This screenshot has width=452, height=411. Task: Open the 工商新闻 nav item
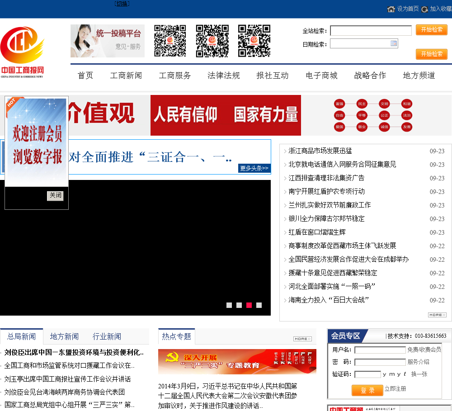[126, 76]
